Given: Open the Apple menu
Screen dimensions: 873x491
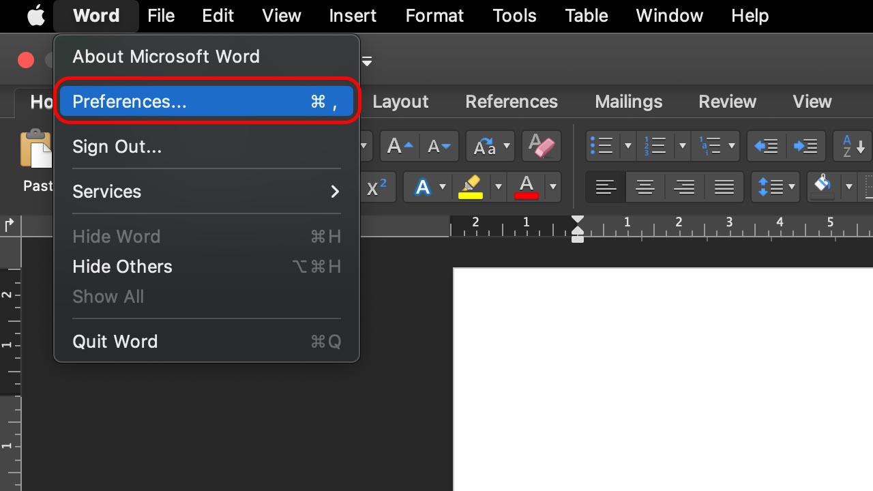Looking at the screenshot, I should (35, 16).
